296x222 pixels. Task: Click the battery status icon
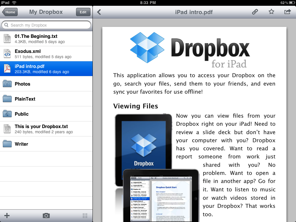pyautogui.click(x=292, y=3)
